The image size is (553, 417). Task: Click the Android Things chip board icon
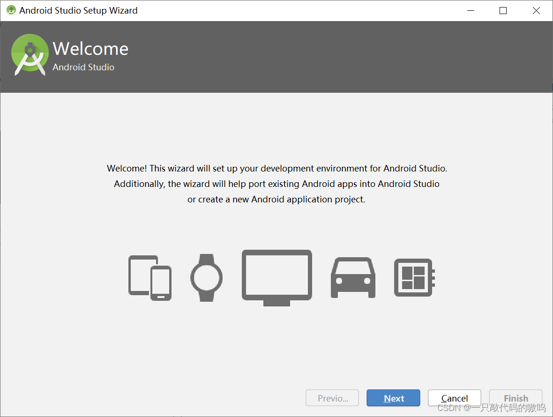pyautogui.click(x=414, y=277)
